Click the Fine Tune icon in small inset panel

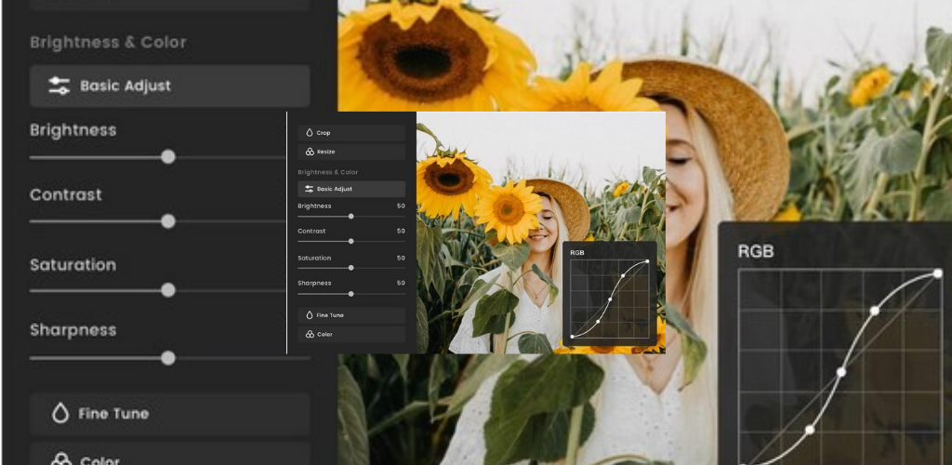[309, 315]
